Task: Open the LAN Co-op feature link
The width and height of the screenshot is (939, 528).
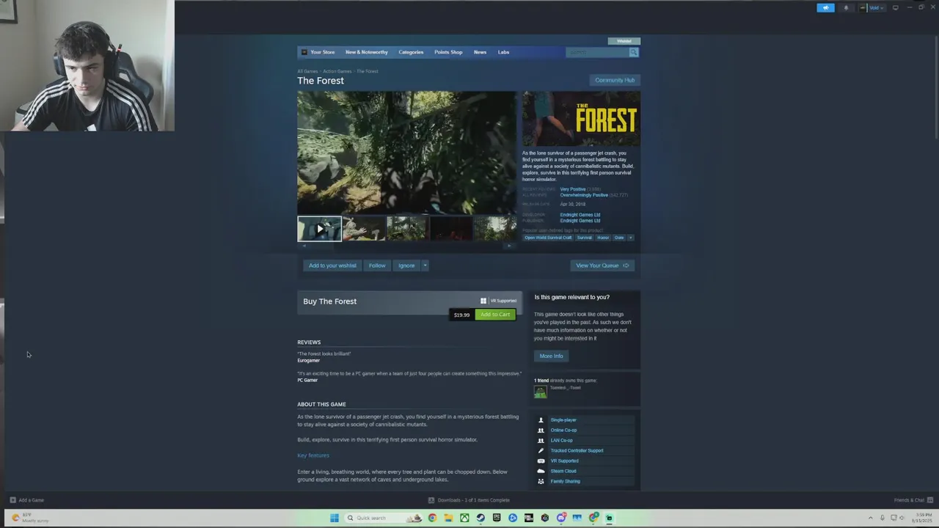Action: click(x=562, y=441)
